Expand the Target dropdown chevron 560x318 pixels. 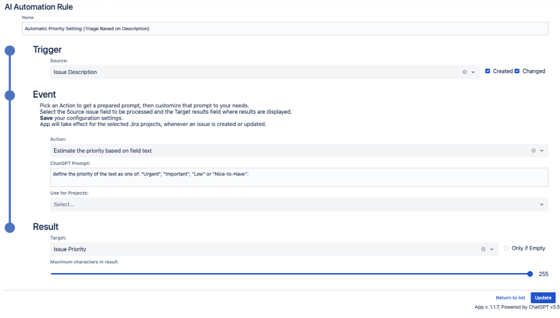(x=491, y=249)
